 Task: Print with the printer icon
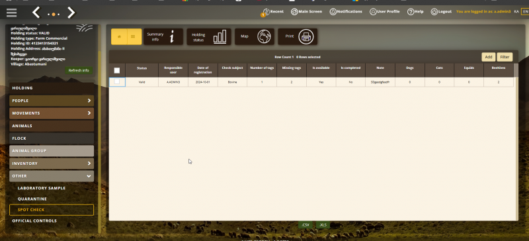point(298,36)
